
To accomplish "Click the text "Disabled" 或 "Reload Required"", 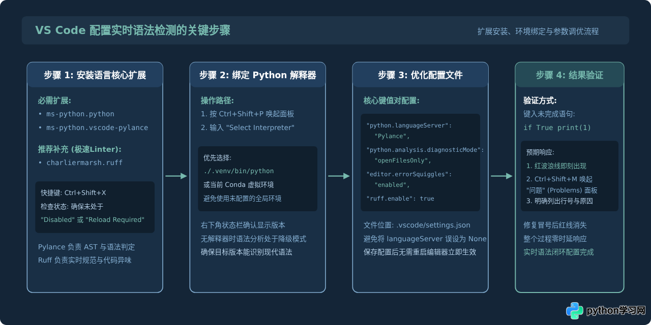I will coord(93,220).
